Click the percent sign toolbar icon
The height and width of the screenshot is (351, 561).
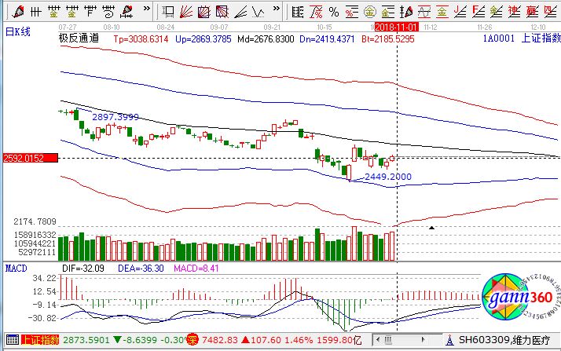[333, 11]
